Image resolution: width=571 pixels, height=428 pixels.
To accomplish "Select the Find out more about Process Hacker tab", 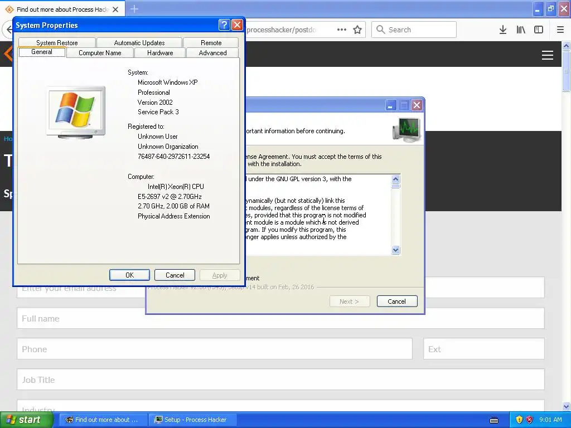I will [x=62, y=9].
